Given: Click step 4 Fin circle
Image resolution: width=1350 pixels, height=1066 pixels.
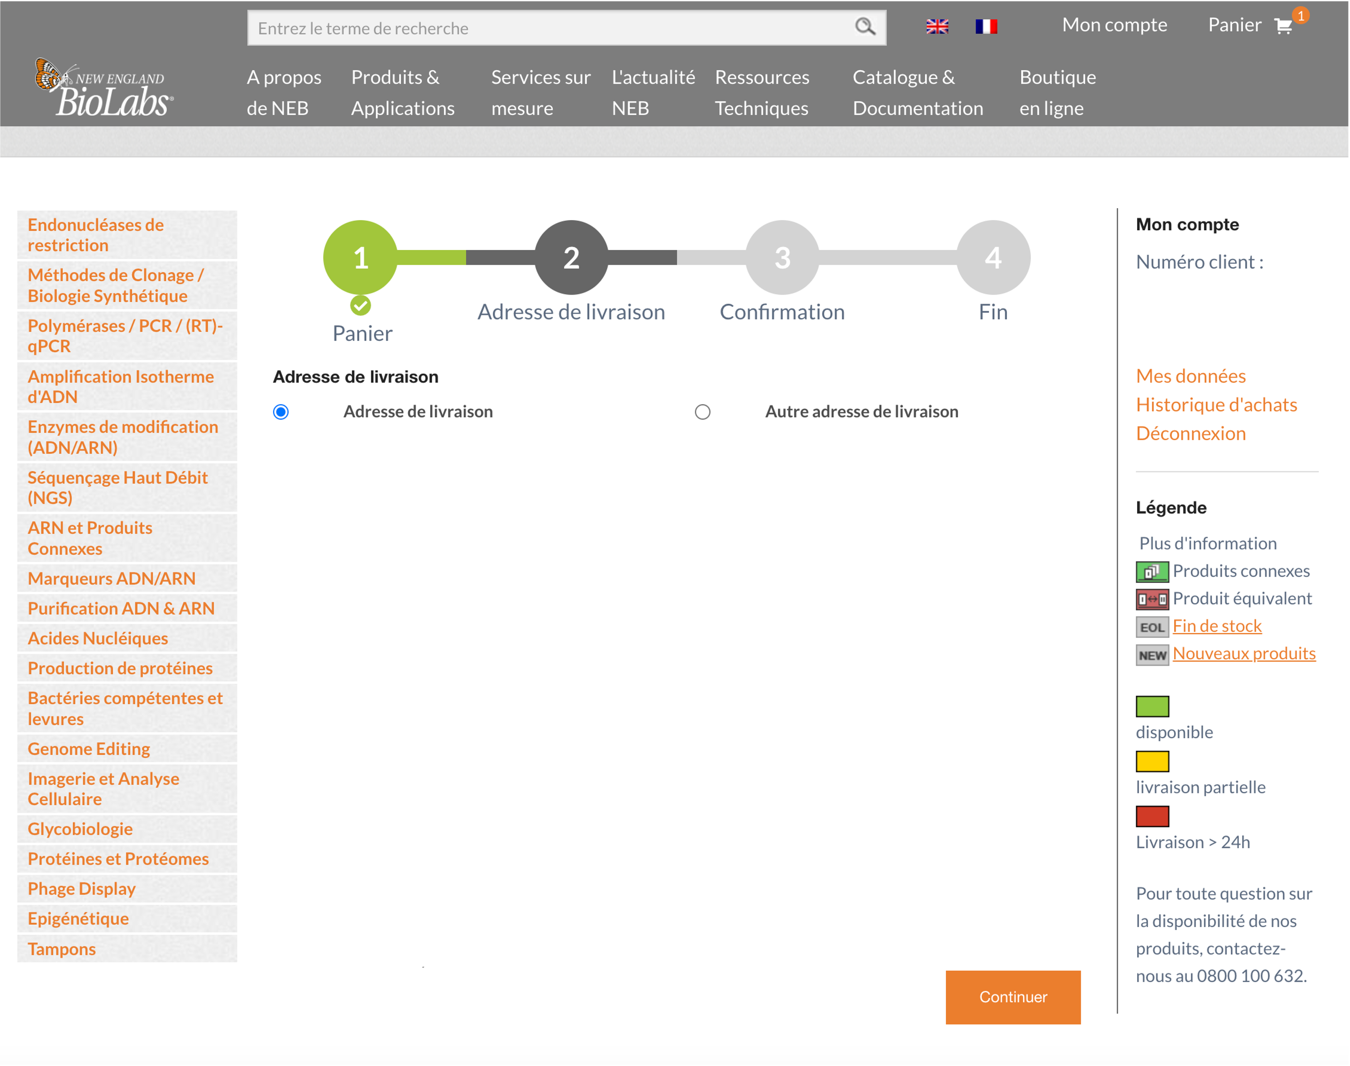Looking at the screenshot, I should (x=993, y=257).
